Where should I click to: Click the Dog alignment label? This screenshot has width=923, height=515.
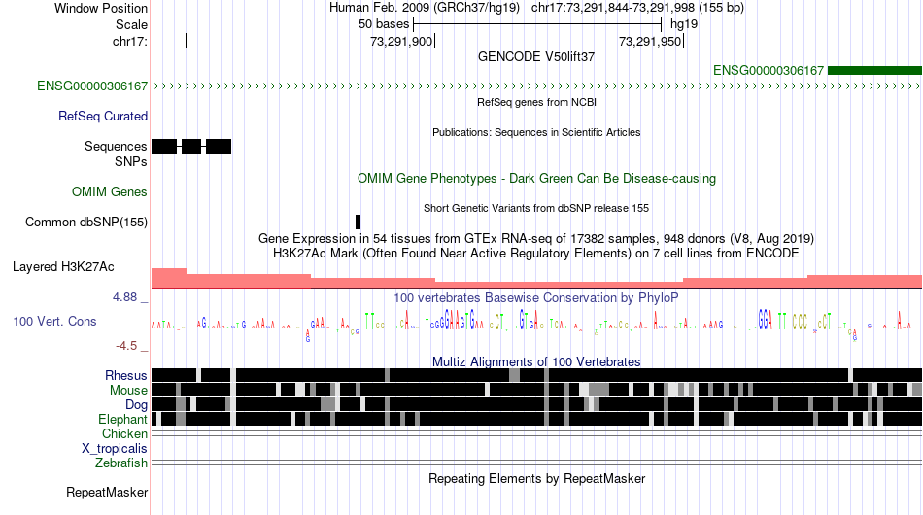(x=136, y=404)
